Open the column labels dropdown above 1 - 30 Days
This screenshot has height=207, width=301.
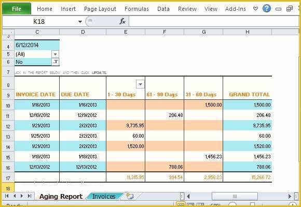[140, 84]
